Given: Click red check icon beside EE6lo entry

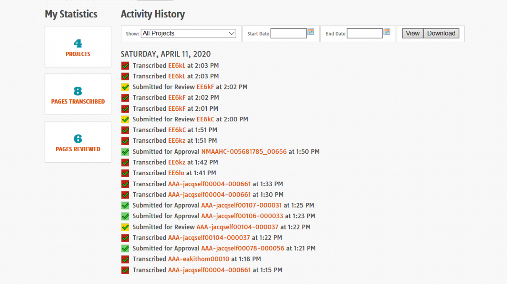Looking at the screenshot, I should point(125,173).
